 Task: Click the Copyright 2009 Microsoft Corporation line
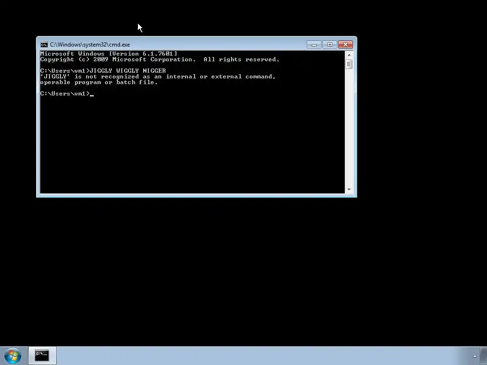160,59
